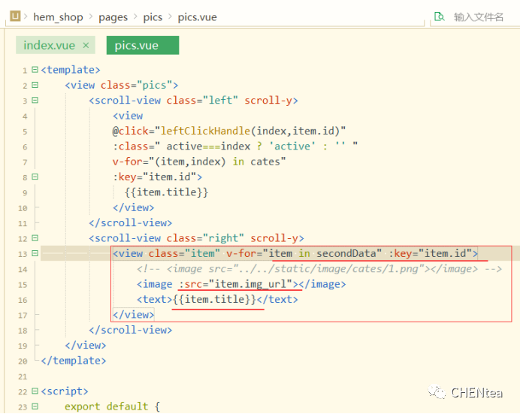The height and width of the screenshot is (414, 520).
Task: Switch to the index.vue tab
Action: click(49, 45)
